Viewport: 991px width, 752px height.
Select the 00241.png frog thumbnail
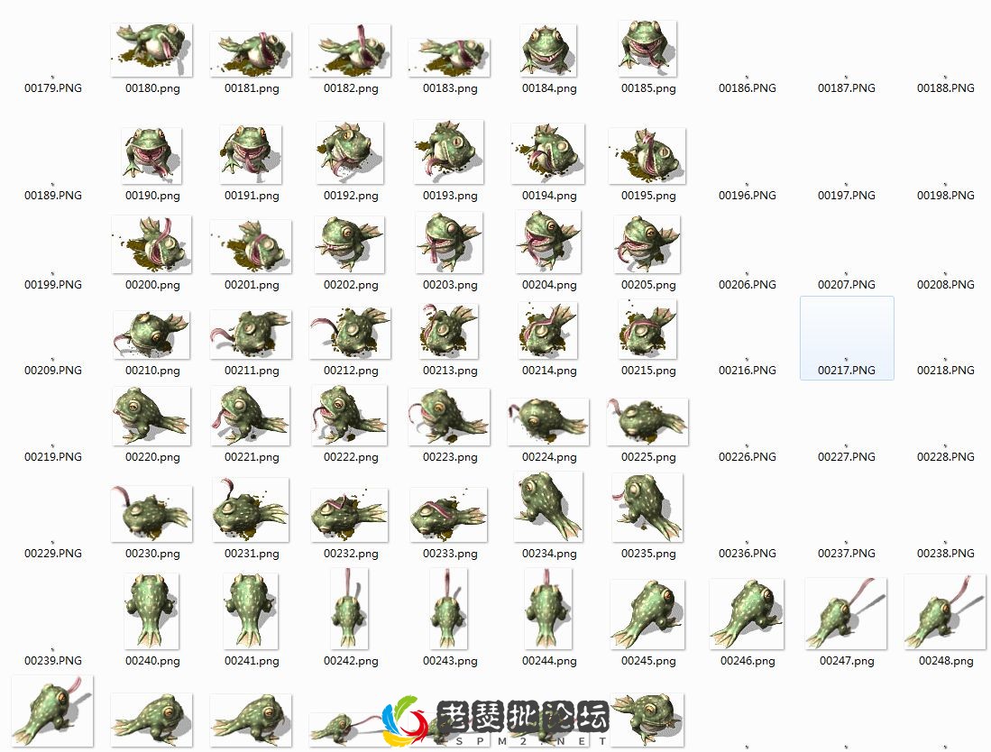[x=251, y=611]
